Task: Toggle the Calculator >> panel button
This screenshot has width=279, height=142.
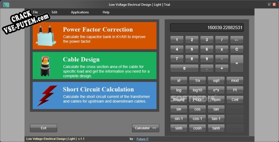Action: click(145, 128)
